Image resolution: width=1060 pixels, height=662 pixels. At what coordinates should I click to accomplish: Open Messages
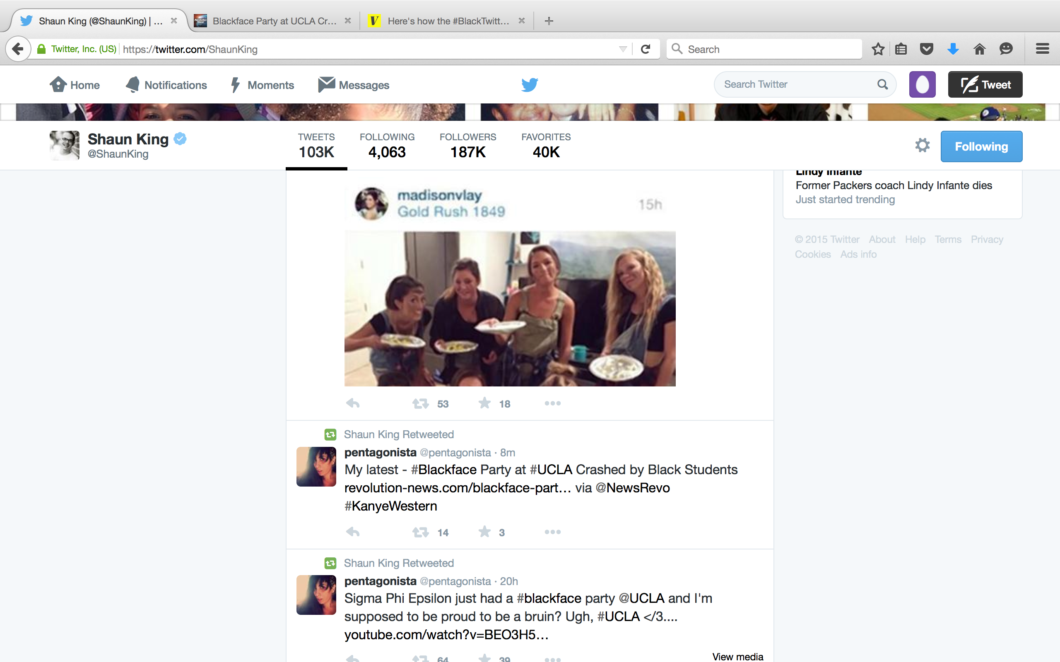354,85
